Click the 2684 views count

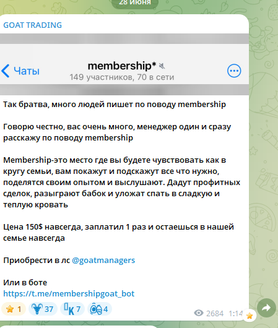point(215,313)
